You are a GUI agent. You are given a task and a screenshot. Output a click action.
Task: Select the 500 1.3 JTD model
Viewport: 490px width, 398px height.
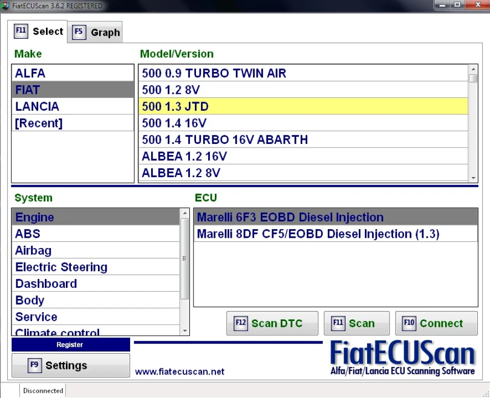pyautogui.click(x=303, y=106)
